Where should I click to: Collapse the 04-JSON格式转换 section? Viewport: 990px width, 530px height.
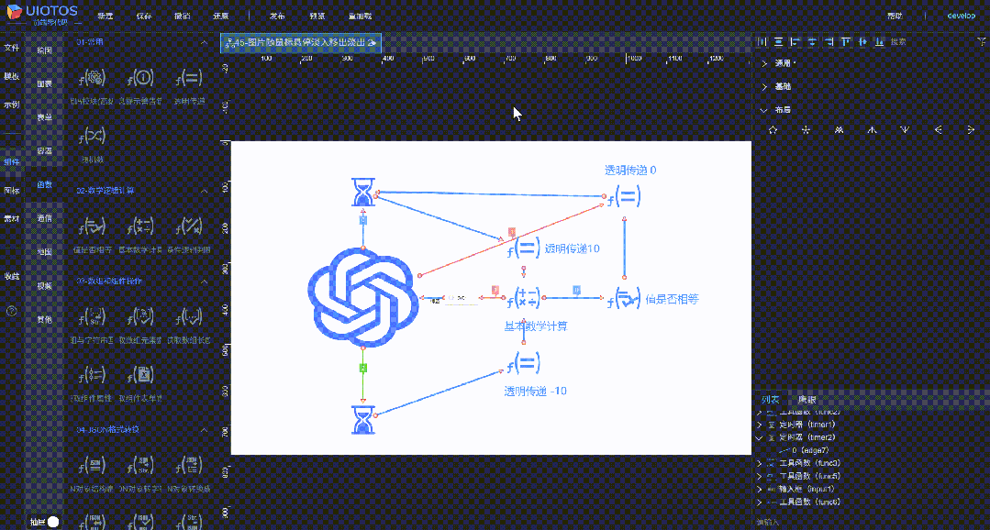tap(204, 430)
